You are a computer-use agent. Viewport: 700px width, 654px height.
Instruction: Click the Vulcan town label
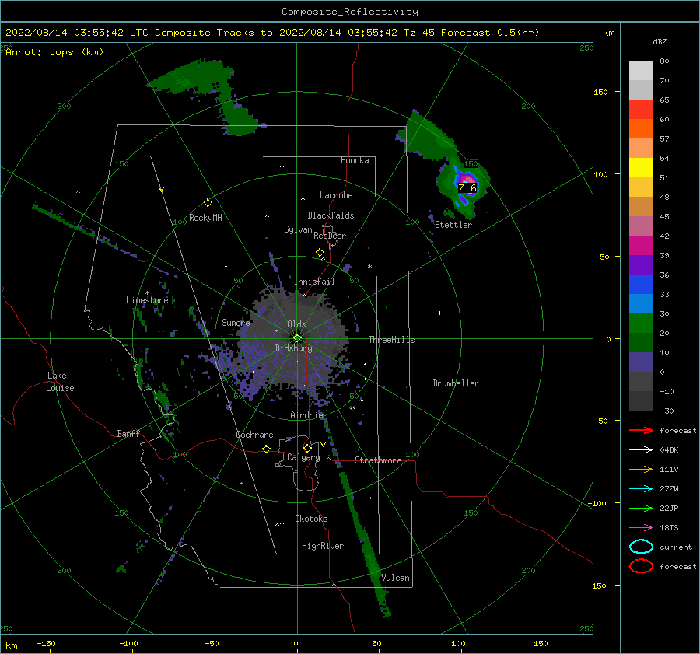396,578
